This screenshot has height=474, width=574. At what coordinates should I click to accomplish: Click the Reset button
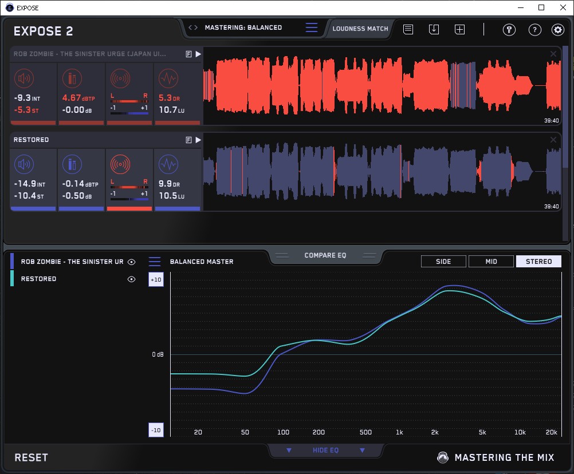pyautogui.click(x=32, y=457)
